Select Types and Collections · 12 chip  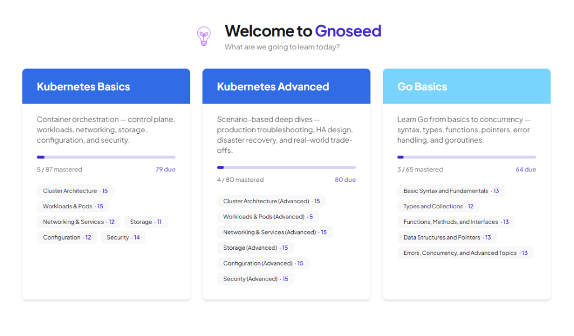click(438, 206)
